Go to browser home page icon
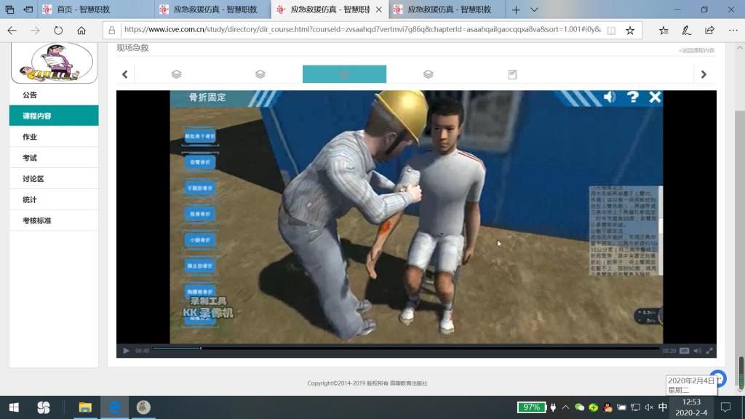This screenshot has height=419, width=745. tap(81, 31)
